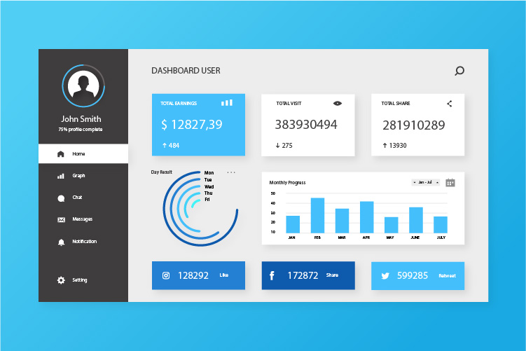
Task: Open Chat from the sidebar menu
Action: point(77,198)
